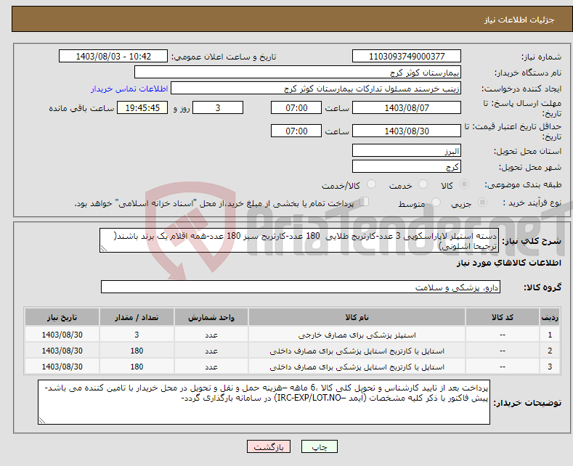The width and height of the screenshot is (573, 466).
Task: Select the خدمت radio button
Action: (423, 184)
